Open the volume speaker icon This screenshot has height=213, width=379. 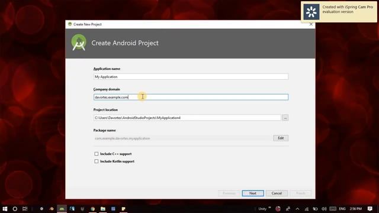[324, 209]
